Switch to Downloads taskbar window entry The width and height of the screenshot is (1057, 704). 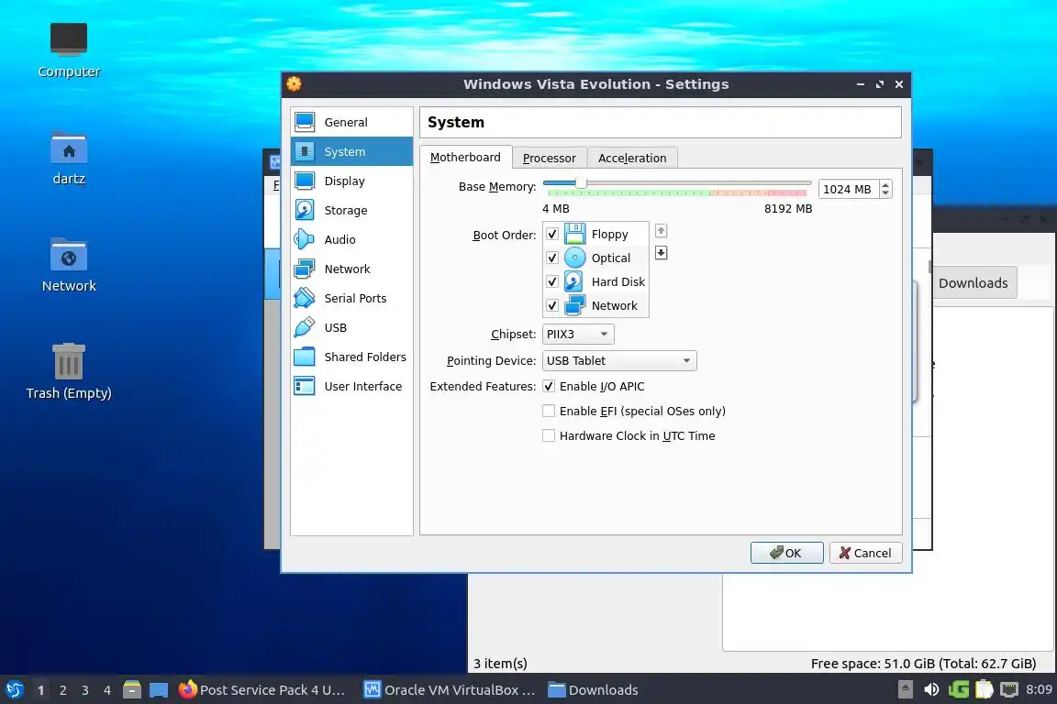[594, 690]
